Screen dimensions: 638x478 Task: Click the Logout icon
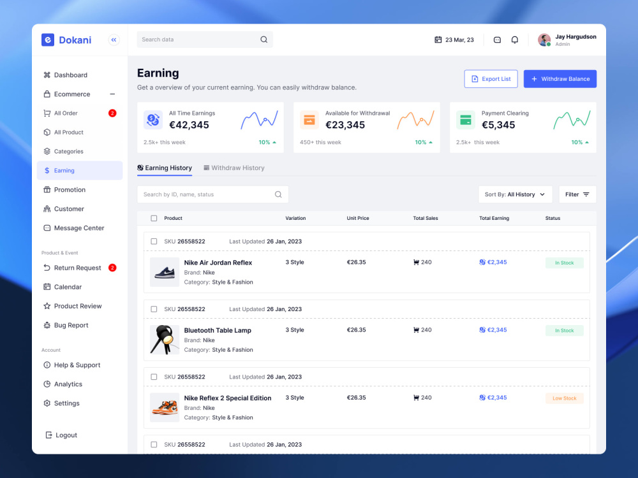coord(48,435)
